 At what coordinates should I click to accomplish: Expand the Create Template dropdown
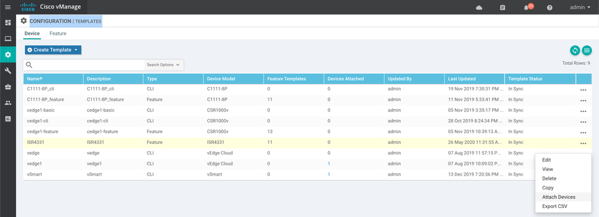(x=53, y=50)
